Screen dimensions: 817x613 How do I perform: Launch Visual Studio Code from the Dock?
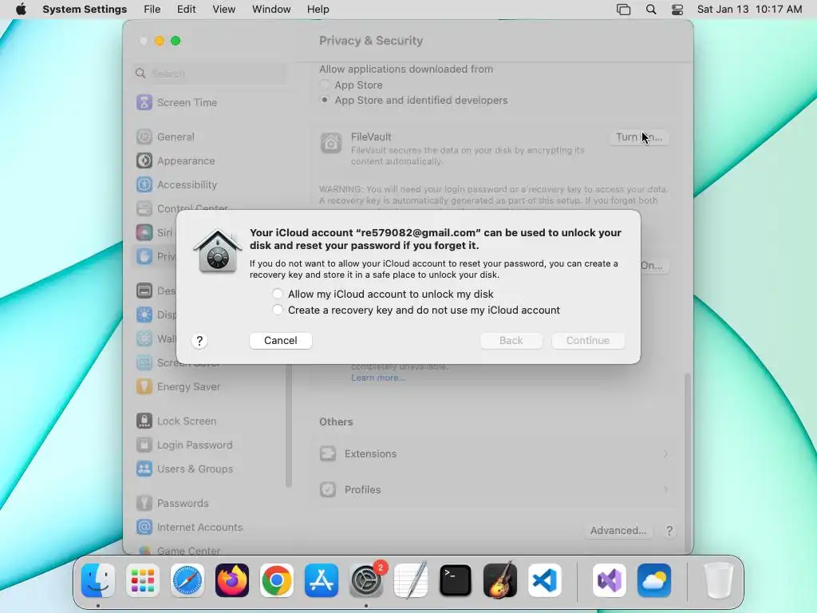(x=544, y=580)
